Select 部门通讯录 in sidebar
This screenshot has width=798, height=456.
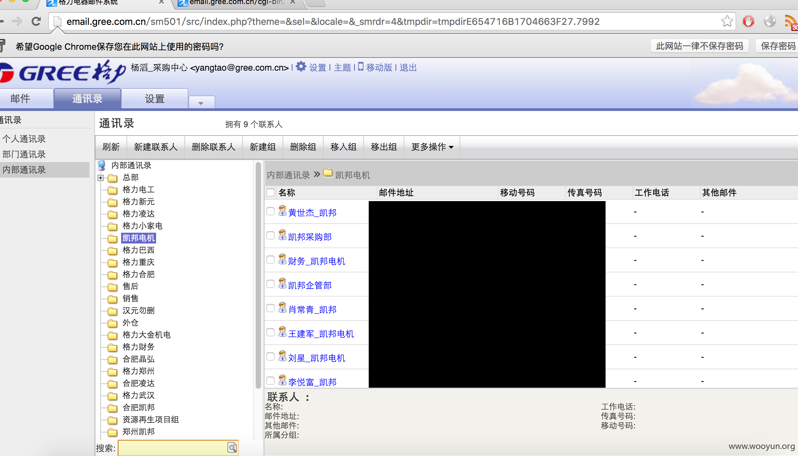[24, 154]
